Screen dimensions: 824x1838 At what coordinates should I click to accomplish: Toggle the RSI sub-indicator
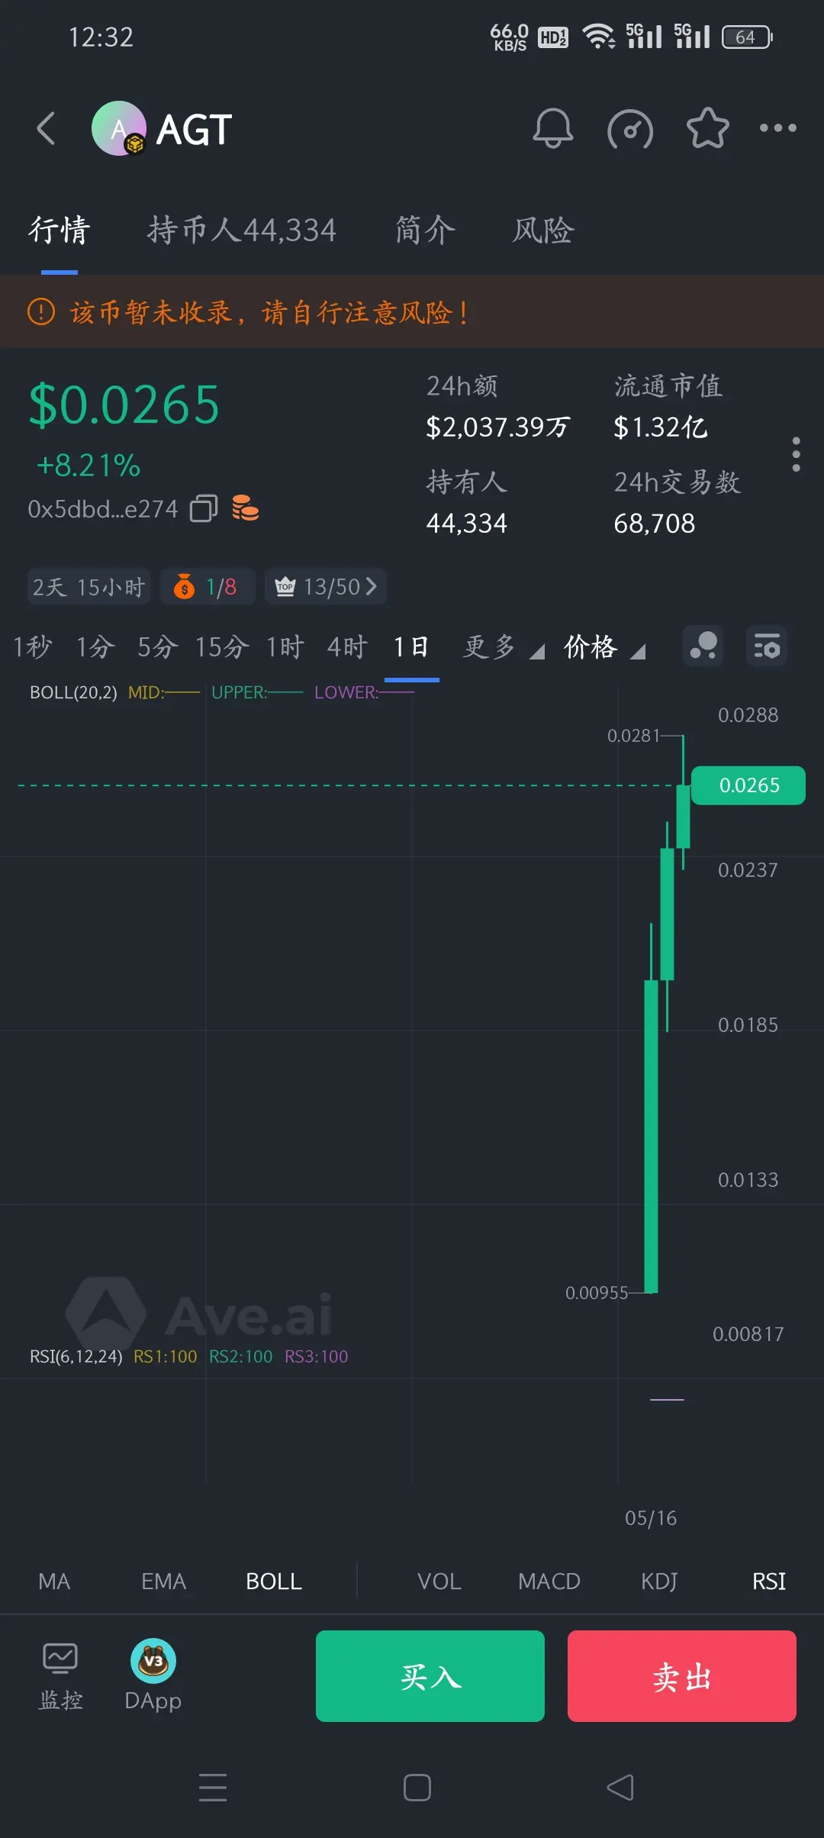769,1582
